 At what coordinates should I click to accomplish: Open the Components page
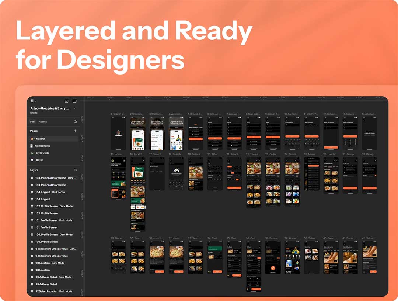click(x=42, y=146)
